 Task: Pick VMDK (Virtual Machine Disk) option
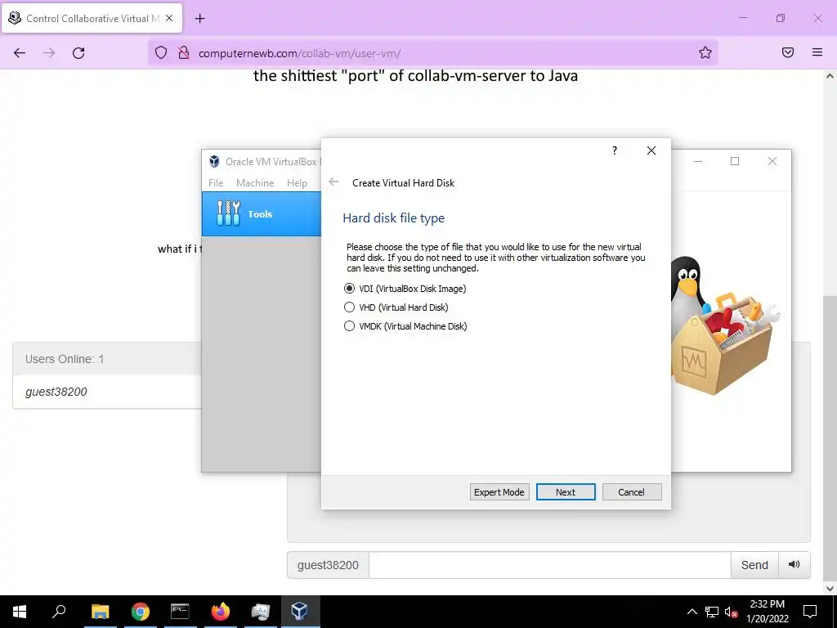pyautogui.click(x=405, y=325)
